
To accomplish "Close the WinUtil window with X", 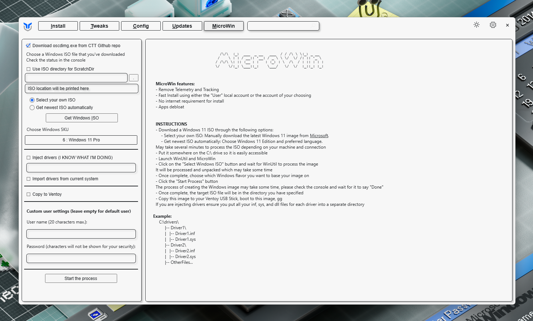I will coord(507,25).
